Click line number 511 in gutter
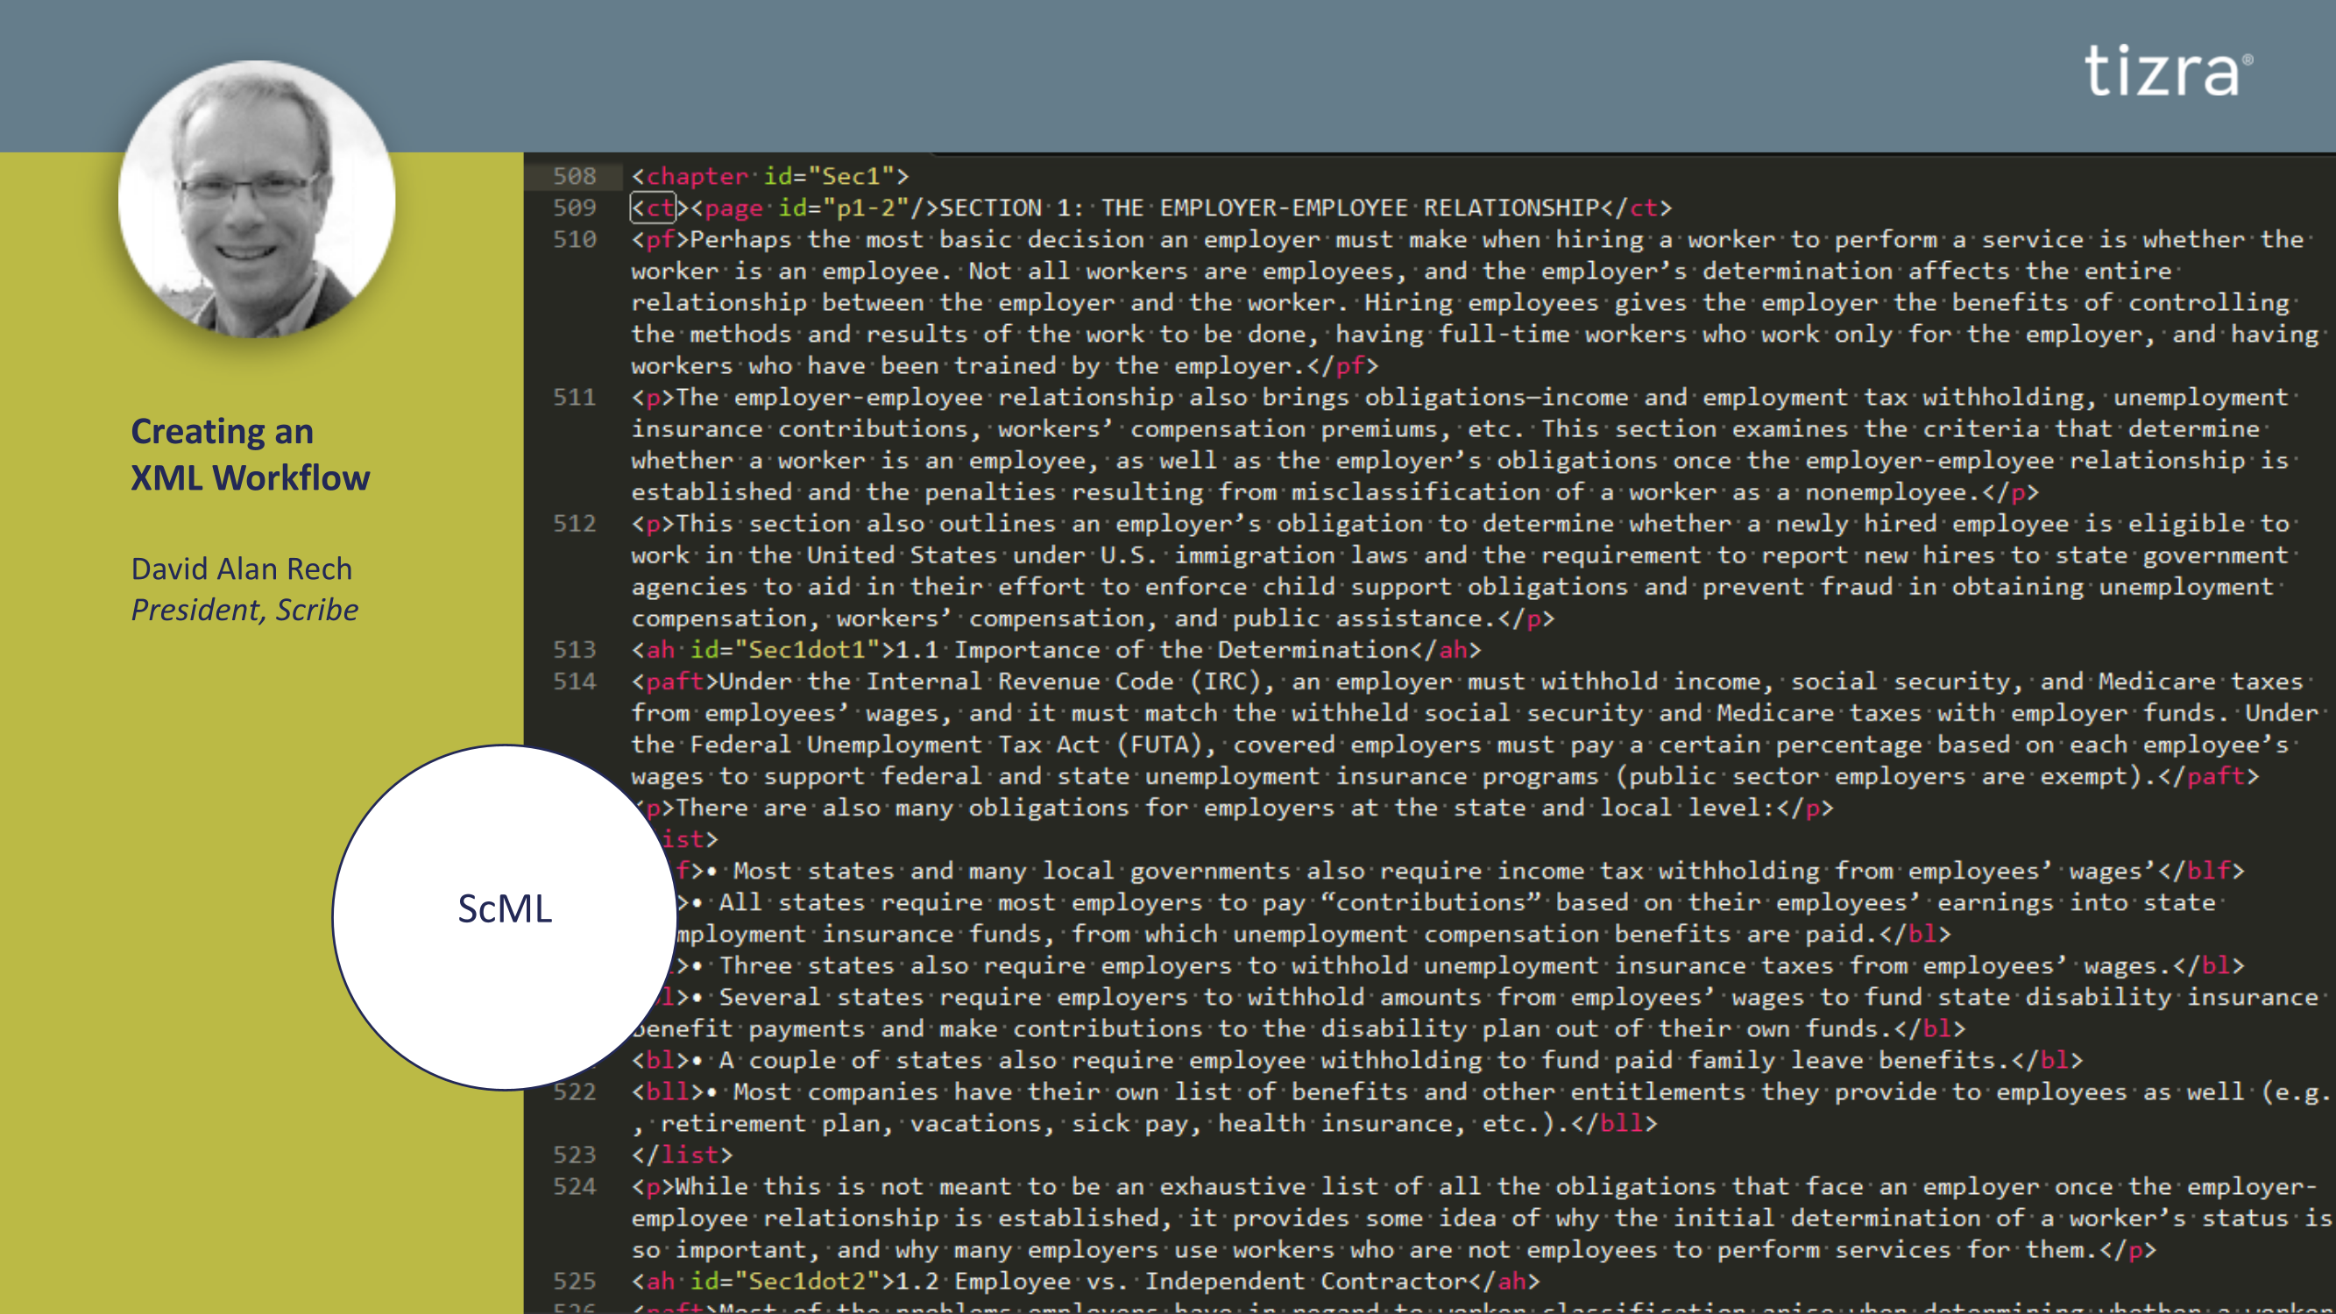2336x1314 pixels. click(x=574, y=397)
